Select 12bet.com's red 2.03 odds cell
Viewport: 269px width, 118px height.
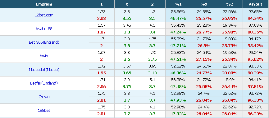tap(102, 19)
